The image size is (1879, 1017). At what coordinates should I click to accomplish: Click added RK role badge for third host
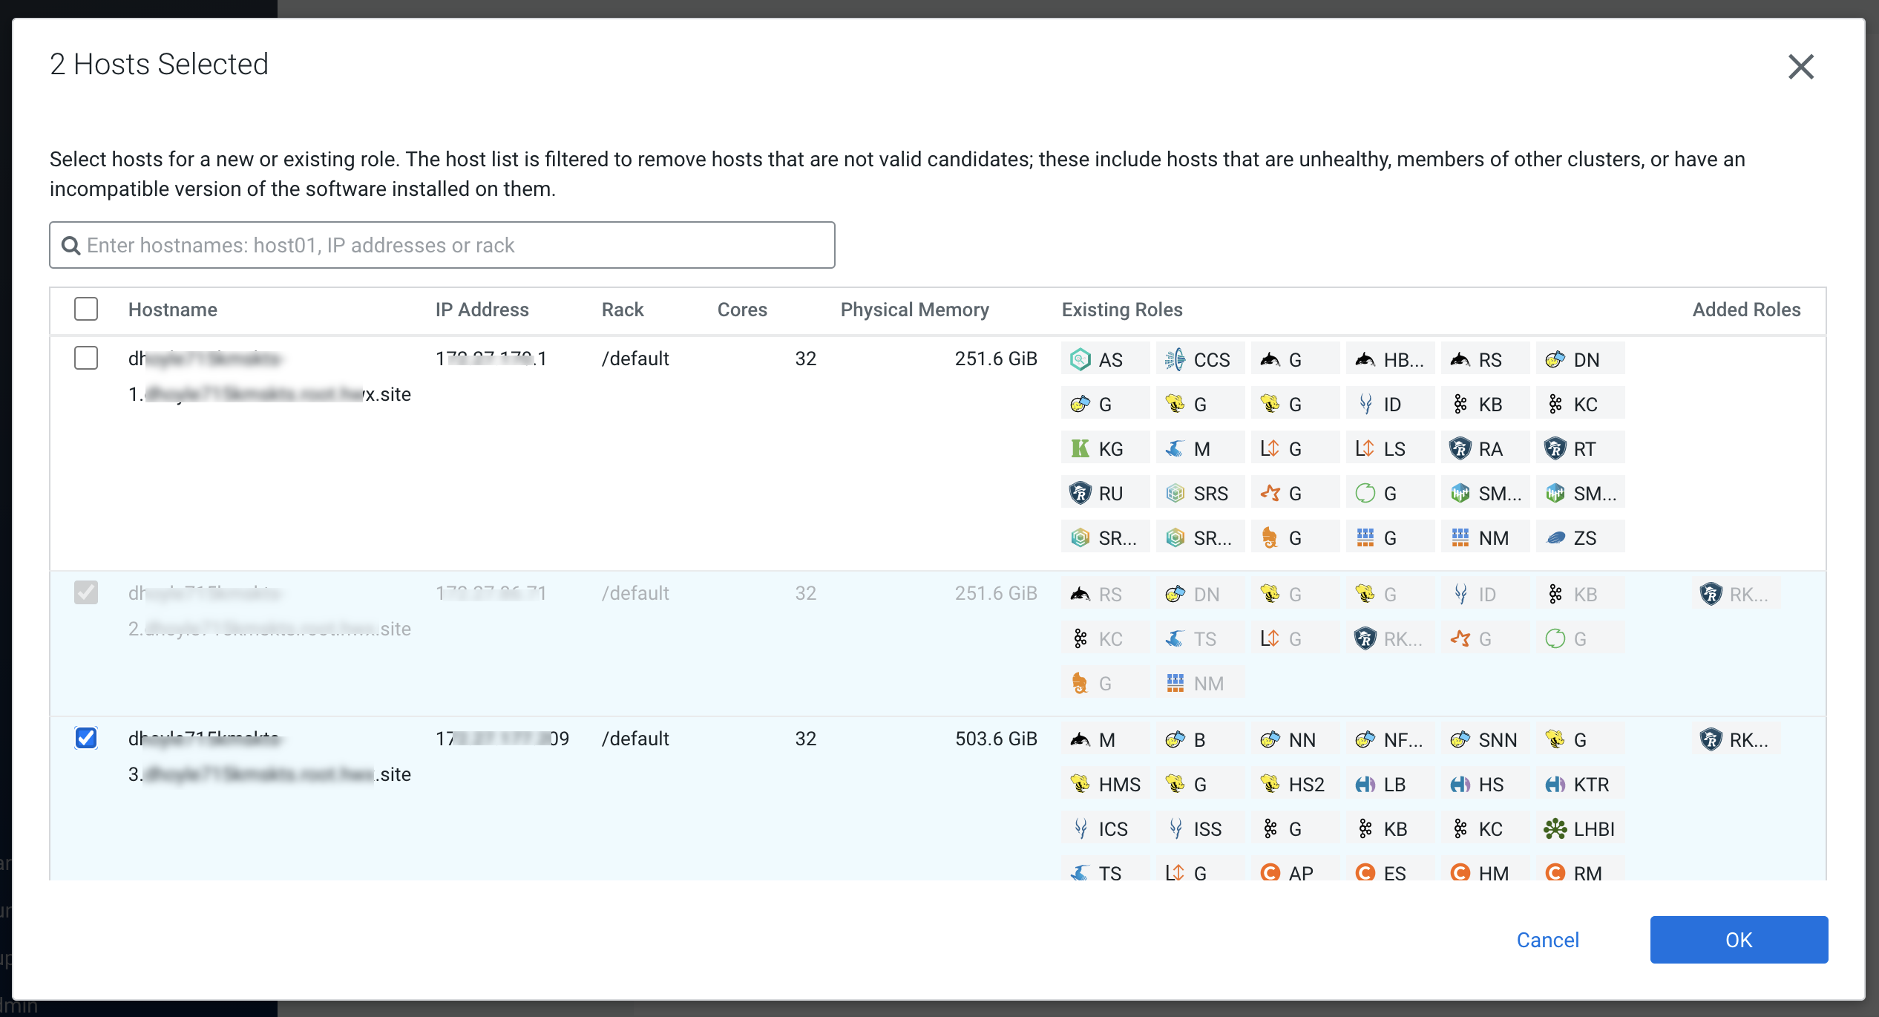[x=1735, y=740]
